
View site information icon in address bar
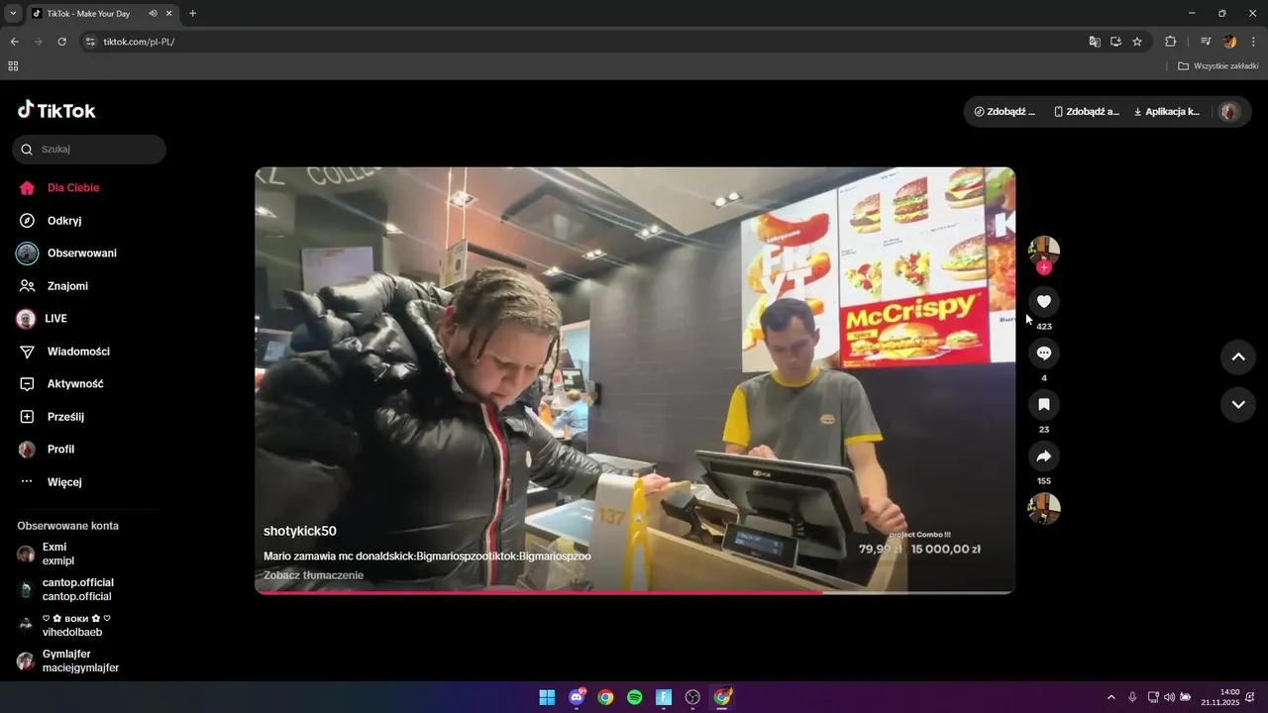coord(89,42)
